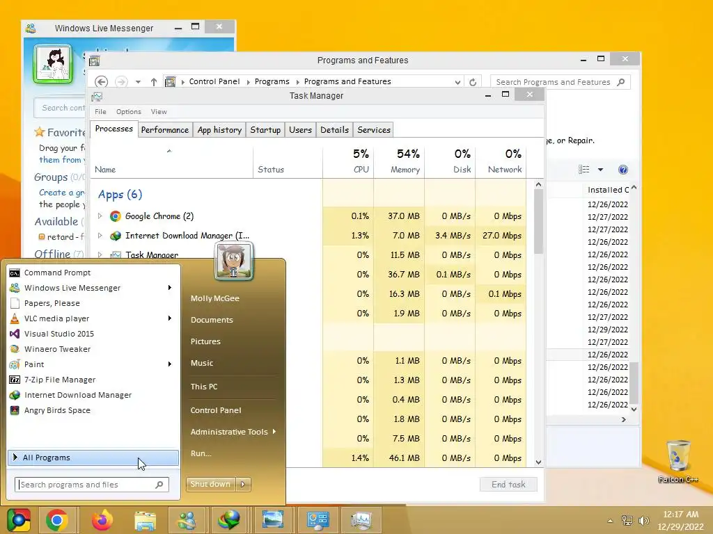Open view options dropdown in Programs and Features
Image resolution: width=713 pixels, height=534 pixels.
(600, 170)
